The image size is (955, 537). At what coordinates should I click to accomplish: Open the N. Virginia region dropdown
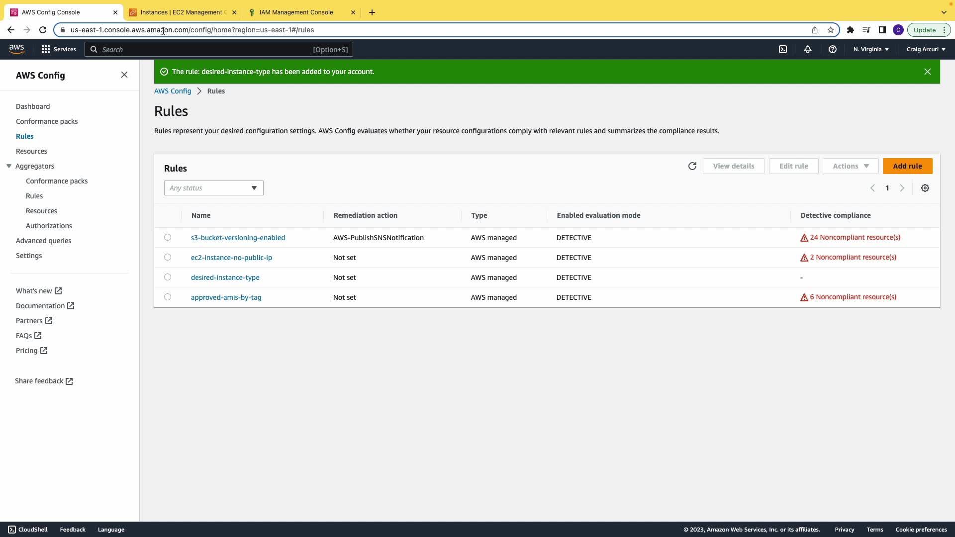(x=871, y=49)
